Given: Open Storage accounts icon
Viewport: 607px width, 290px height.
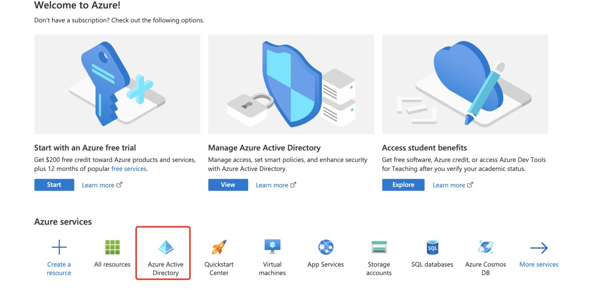Looking at the screenshot, I should point(379,247).
